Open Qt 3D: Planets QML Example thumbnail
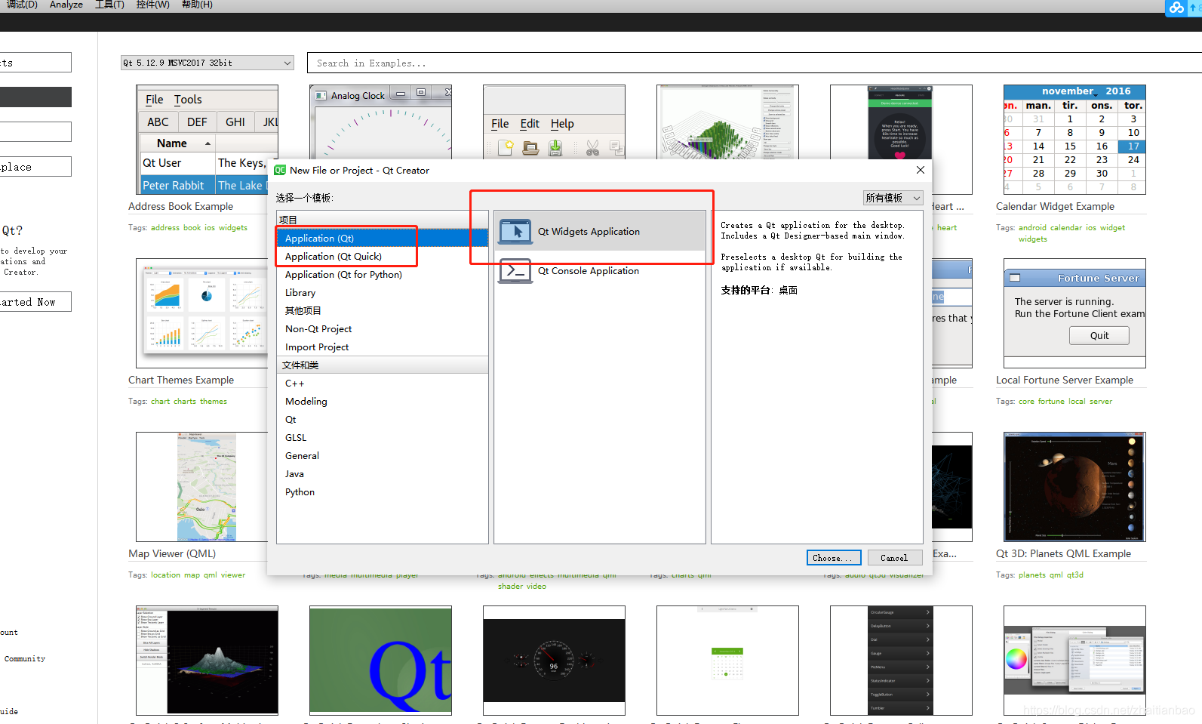This screenshot has width=1202, height=724. pyautogui.click(x=1074, y=487)
